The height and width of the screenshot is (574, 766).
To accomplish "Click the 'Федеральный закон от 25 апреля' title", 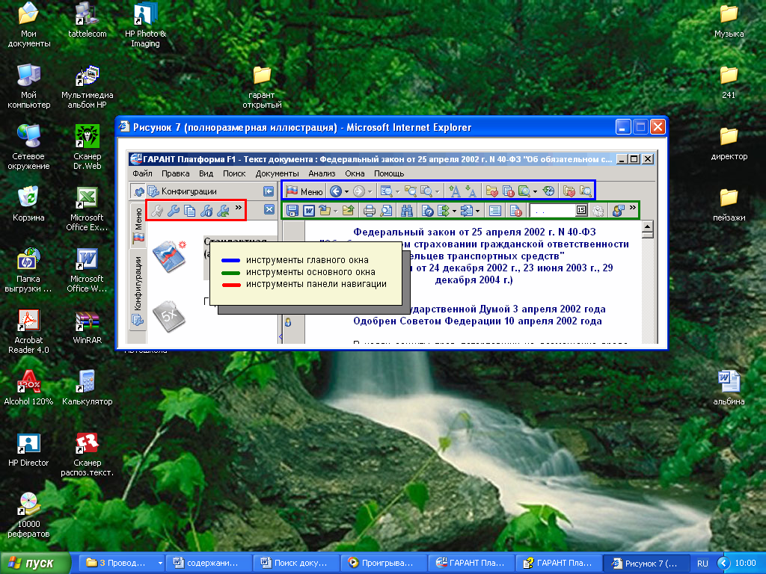I will (x=474, y=232).
